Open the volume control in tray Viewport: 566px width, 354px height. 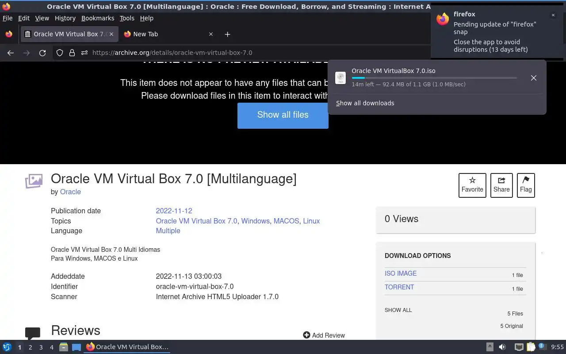502,347
